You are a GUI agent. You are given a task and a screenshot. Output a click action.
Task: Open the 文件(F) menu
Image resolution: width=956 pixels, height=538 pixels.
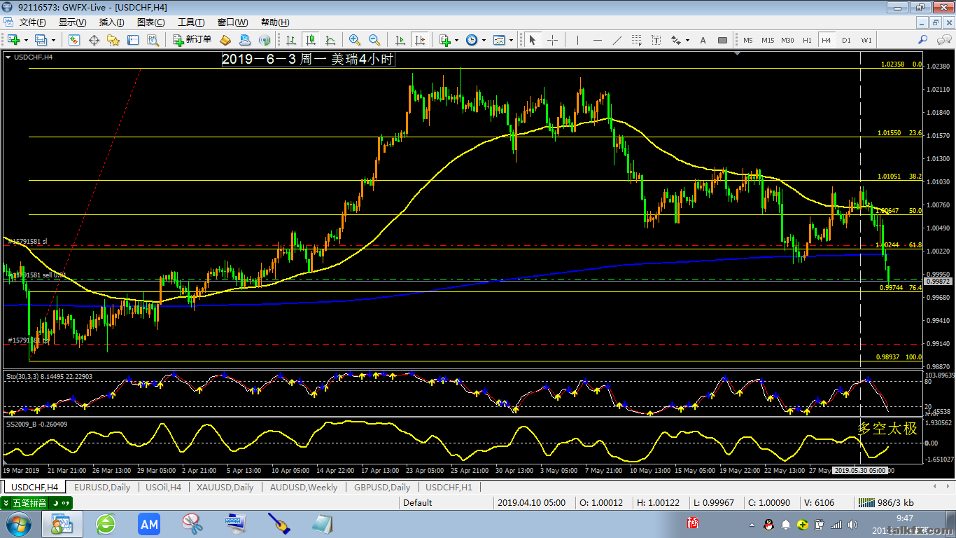click(x=32, y=22)
